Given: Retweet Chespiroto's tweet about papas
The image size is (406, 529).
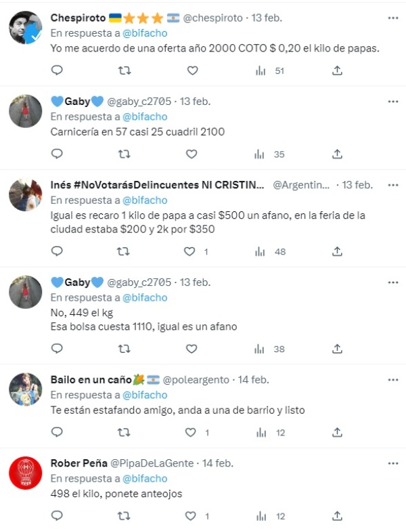Looking at the screenshot, I should click(x=125, y=70).
